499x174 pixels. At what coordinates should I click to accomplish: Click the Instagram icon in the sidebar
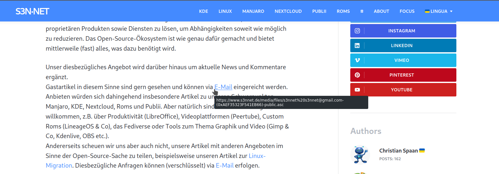(357, 31)
